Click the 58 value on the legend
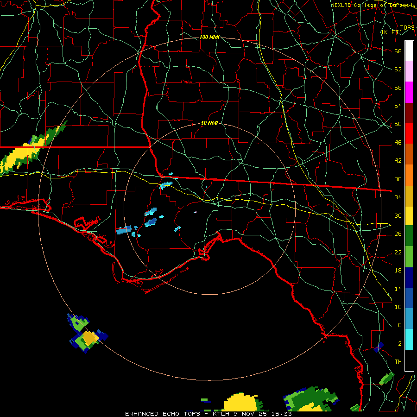Screen dimensions: 417x417 pyautogui.click(x=398, y=88)
